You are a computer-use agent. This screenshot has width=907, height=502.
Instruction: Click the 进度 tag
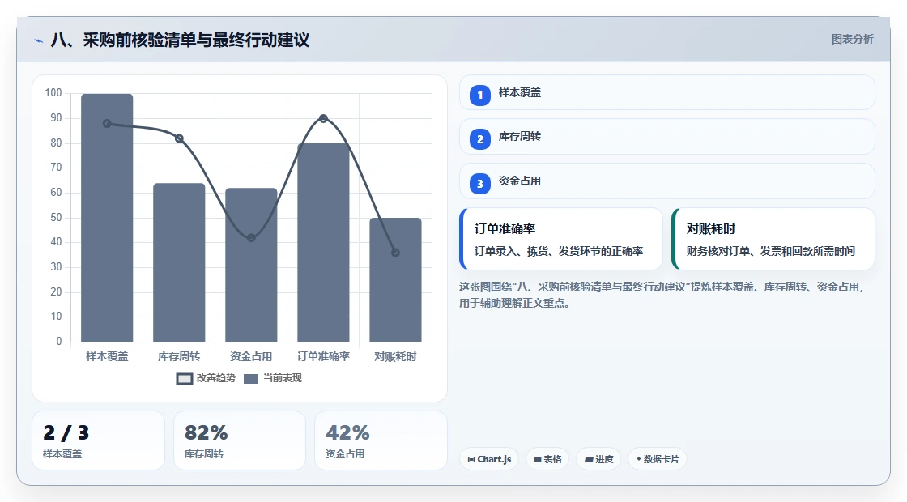(x=598, y=459)
